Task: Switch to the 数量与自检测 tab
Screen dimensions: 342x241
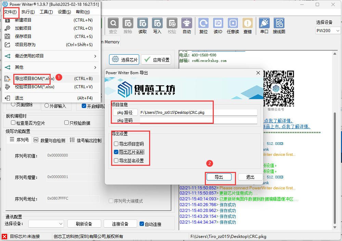Action: point(50,140)
